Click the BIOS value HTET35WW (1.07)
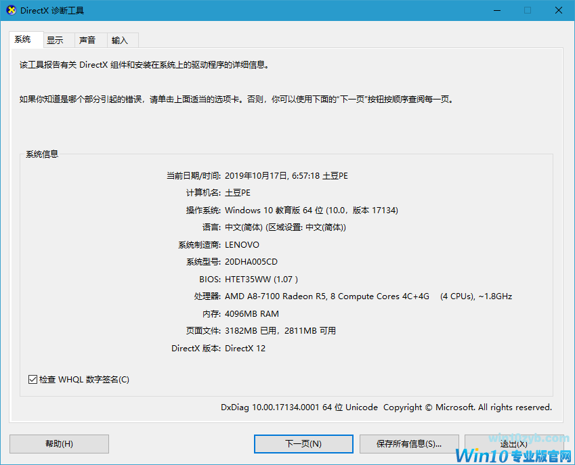 (261, 280)
